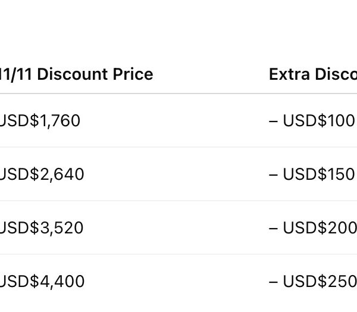
Task: Click the divider between USD$3,520 and USD$4,400 rows
Action: pyautogui.click(x=178, y=254)
